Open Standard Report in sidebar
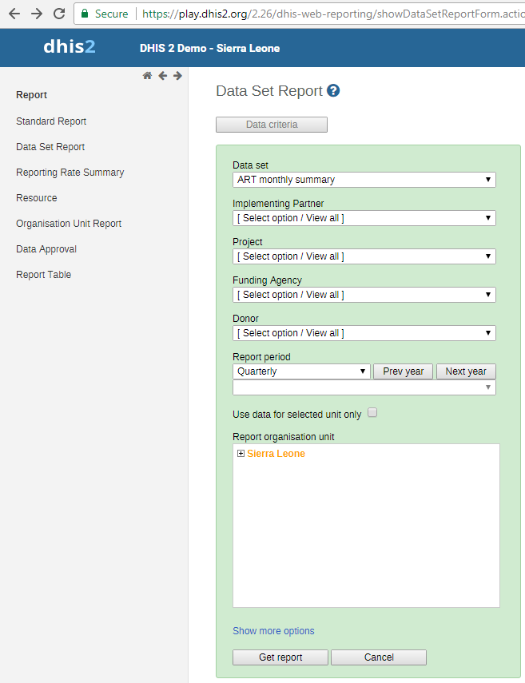525x683 pixels. (51, 121)
